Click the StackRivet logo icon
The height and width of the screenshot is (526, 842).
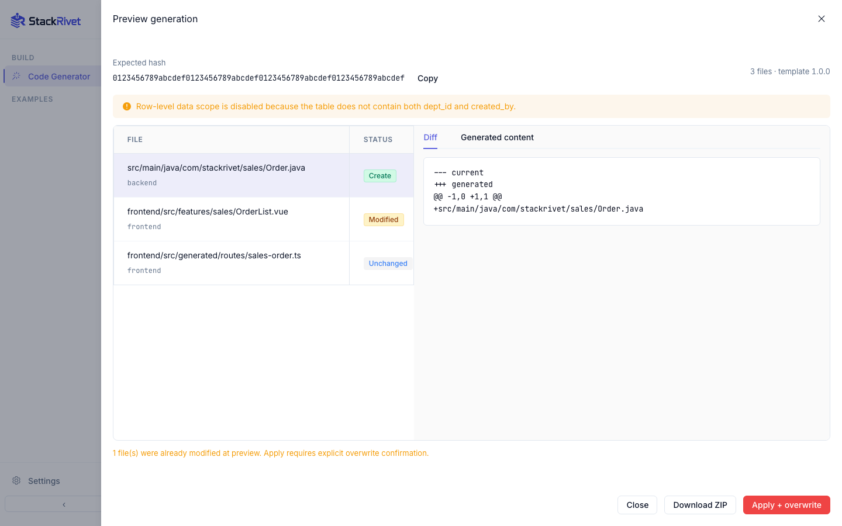coord(18,20)
